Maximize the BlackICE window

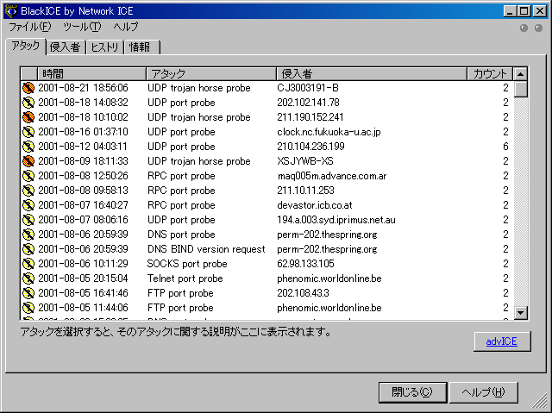coord(524,11)
